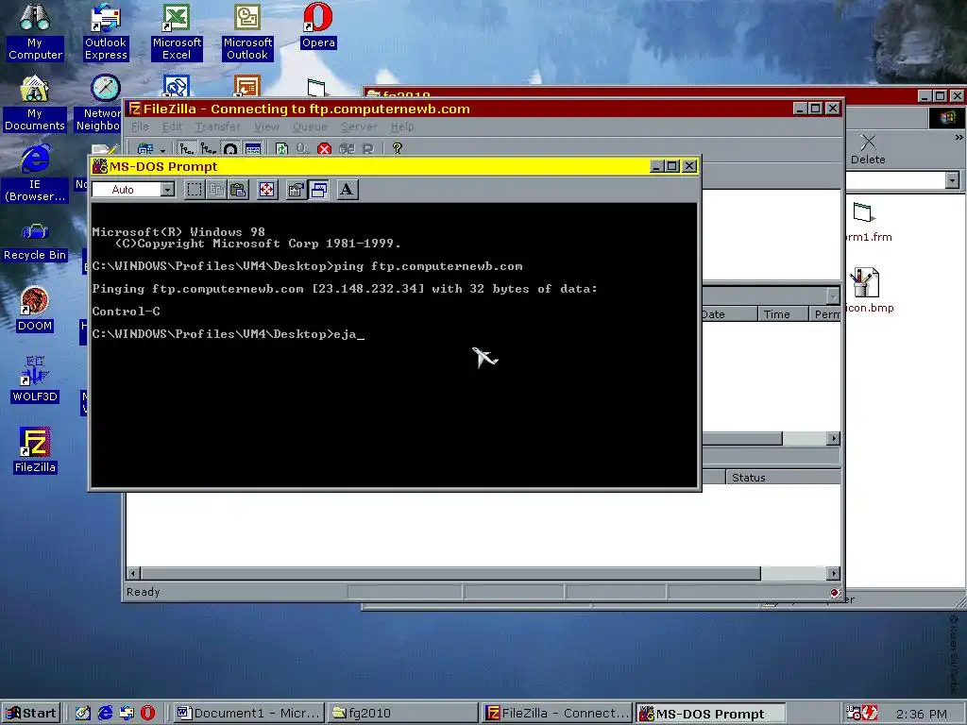Select WOLF3D desktop icon

35,380
